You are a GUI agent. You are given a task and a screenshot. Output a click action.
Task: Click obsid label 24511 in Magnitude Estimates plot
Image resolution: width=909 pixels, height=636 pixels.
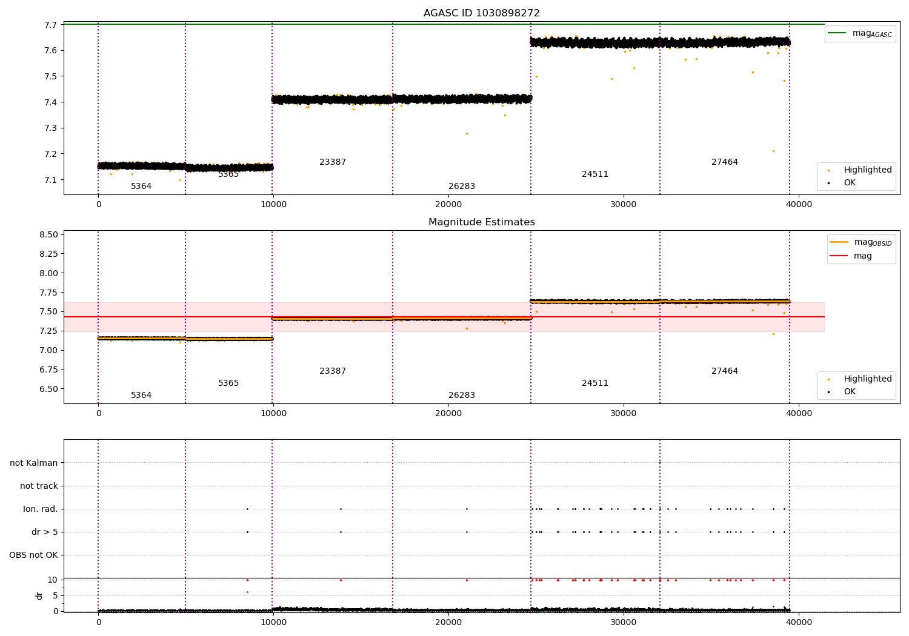tap(595, 383)
